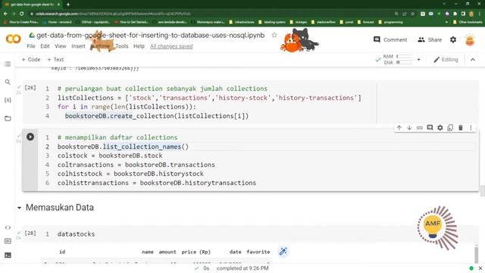Open the Editing mode dropdown

446,59
